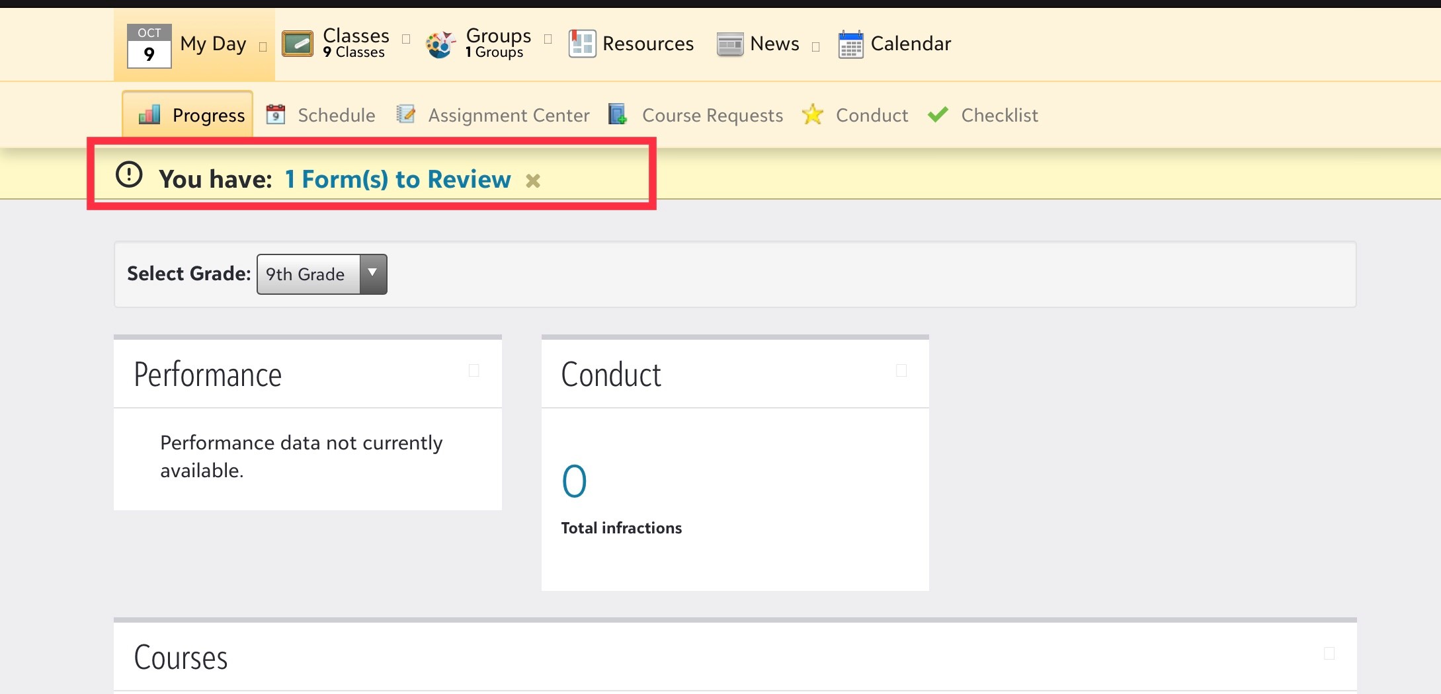
Task: Open the 1 Form(s) to Review link
Action: [397, 179]
